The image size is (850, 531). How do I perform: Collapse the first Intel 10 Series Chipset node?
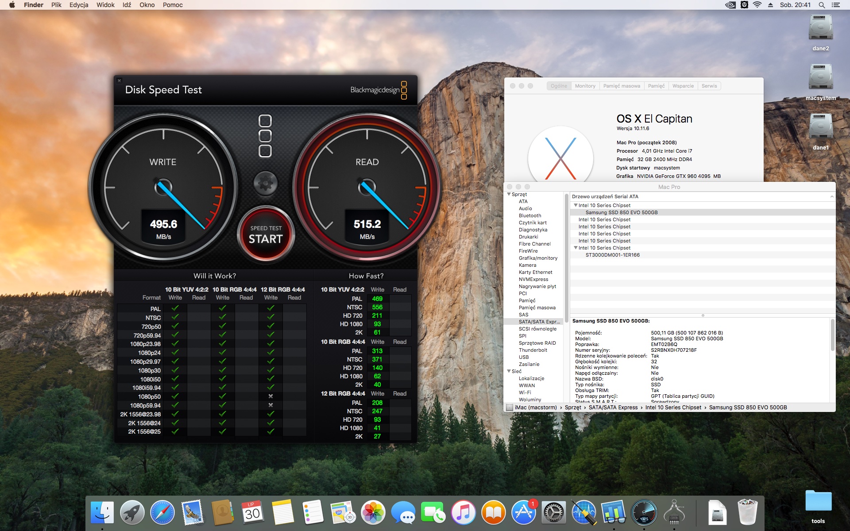576,205
